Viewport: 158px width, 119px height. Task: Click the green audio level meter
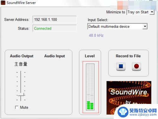pyautogui.click(x=90, y=87)
